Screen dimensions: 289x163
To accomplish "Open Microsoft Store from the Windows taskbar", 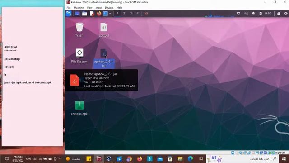I will pos(170,159).
